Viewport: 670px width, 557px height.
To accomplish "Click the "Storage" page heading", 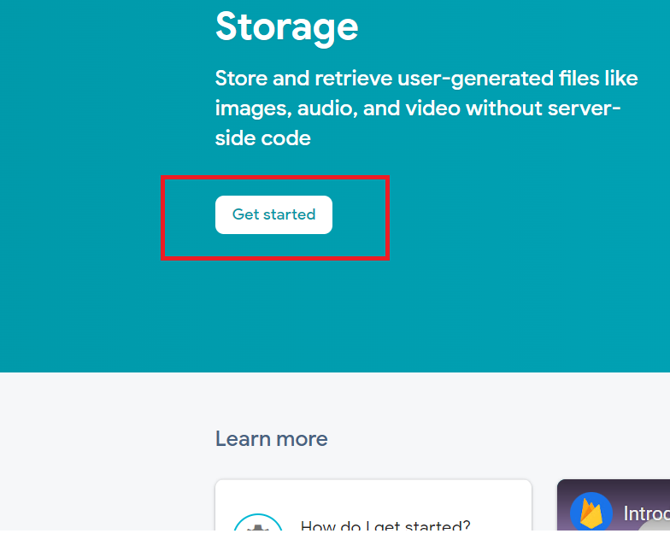I will (286, 26).
